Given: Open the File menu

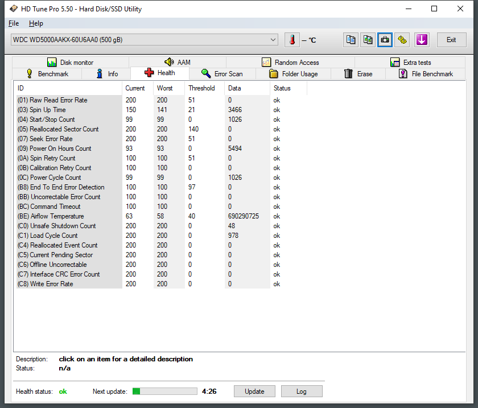Looking at the screenshot, I should point(14,23).
